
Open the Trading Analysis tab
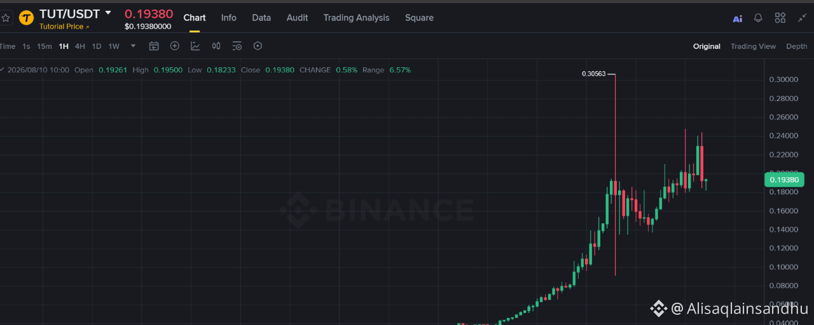pyautogui.click(x=356, y=18)
